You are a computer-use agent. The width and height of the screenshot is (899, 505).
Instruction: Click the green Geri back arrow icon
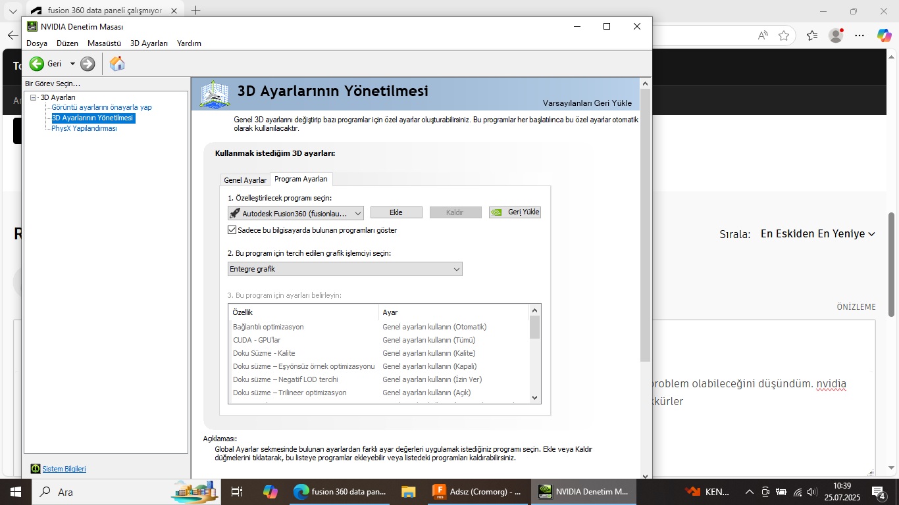click(x=37, y=64)
